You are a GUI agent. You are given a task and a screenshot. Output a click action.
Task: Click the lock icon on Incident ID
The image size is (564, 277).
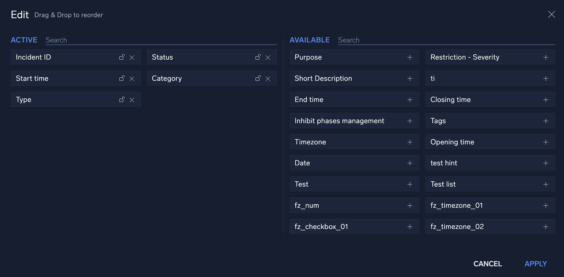[121, 57]
